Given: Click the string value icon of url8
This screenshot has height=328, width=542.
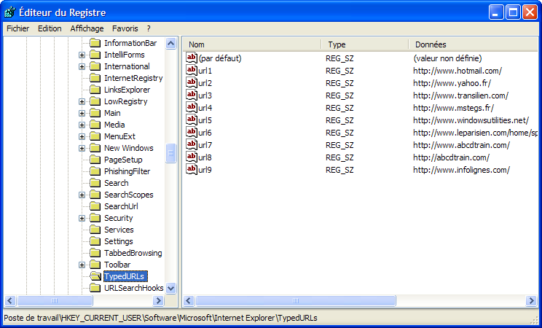Looking at the screenshot, I should click(192, 157).
